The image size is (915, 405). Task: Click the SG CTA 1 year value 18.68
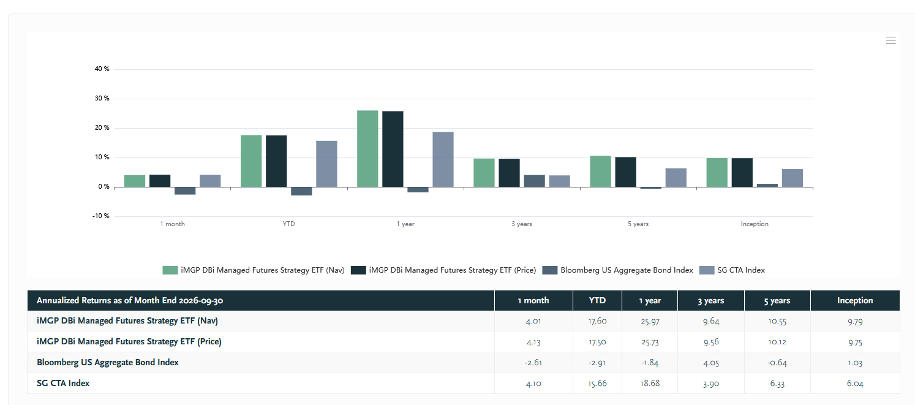pyautogui.click(x=650, y=384)
